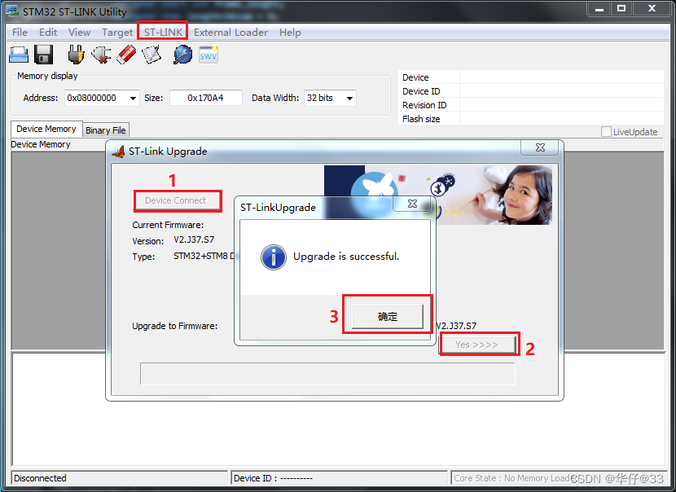The height and width of the screenshot is (492, 676).
Task: Click the Device ID status bar entry
Action: pos(340,478)
